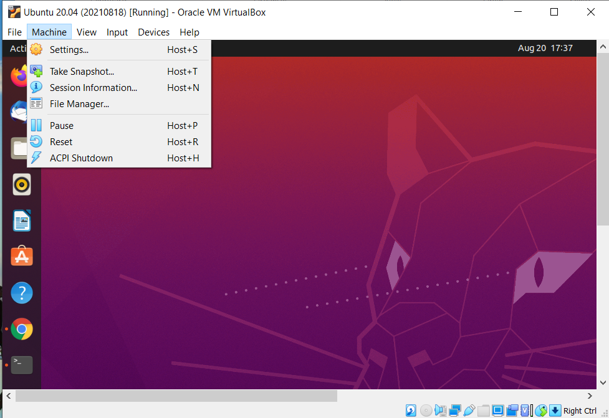Click the Take Snapshot camera icon
Image resolution: width=609 pixels, height=418 pixels.
click(36, 71)
